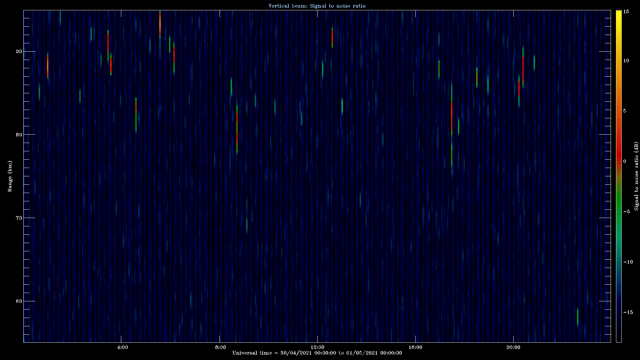Click the 80 km range tick label
This screenshot has height=360, width=640.
18,135
